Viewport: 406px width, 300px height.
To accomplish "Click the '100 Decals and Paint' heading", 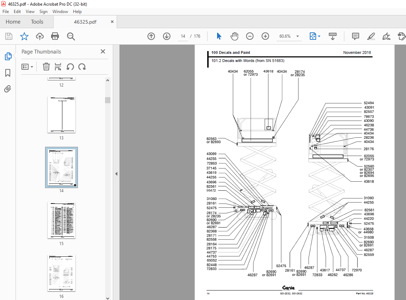I will pos(231,52).
